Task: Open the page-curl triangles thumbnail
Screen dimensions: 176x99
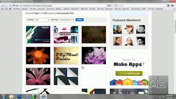Action: [66, 76]
